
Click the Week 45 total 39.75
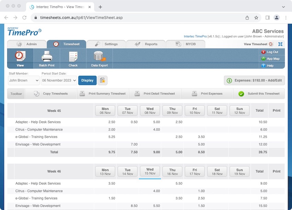click(x=263, y=152)
